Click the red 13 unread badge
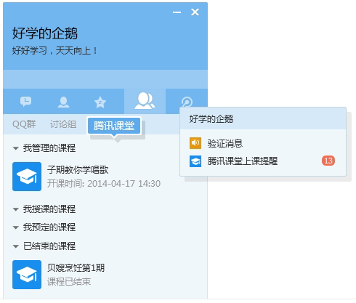356x303 pixels. [328, 161]
